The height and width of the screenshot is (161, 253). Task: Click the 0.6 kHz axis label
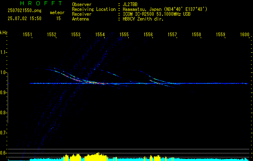(x=3, y=153)
